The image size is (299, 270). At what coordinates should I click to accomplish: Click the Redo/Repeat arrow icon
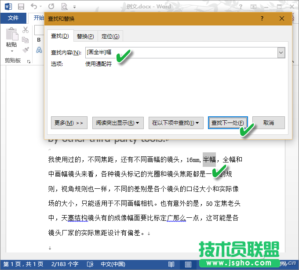(x=51, y=7)
